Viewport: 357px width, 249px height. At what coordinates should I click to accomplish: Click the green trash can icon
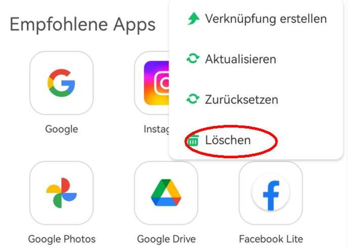(193, 140)
